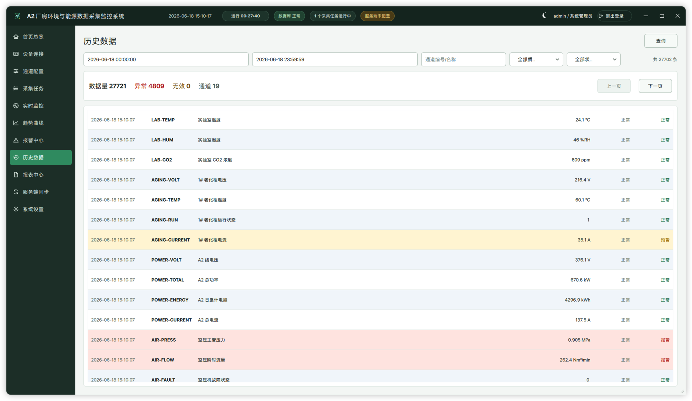Click the POWER-TOTAL channel code

167,280
